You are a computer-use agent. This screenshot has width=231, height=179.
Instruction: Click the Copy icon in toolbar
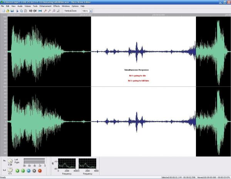pyautogui.click(x=22, y=11)
